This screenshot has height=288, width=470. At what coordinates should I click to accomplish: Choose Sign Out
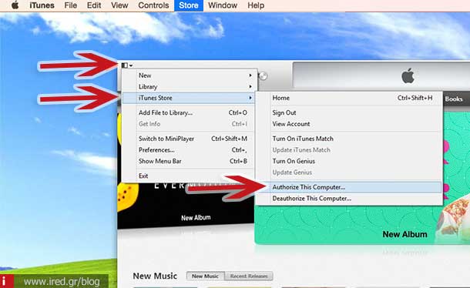pos(349,112)
